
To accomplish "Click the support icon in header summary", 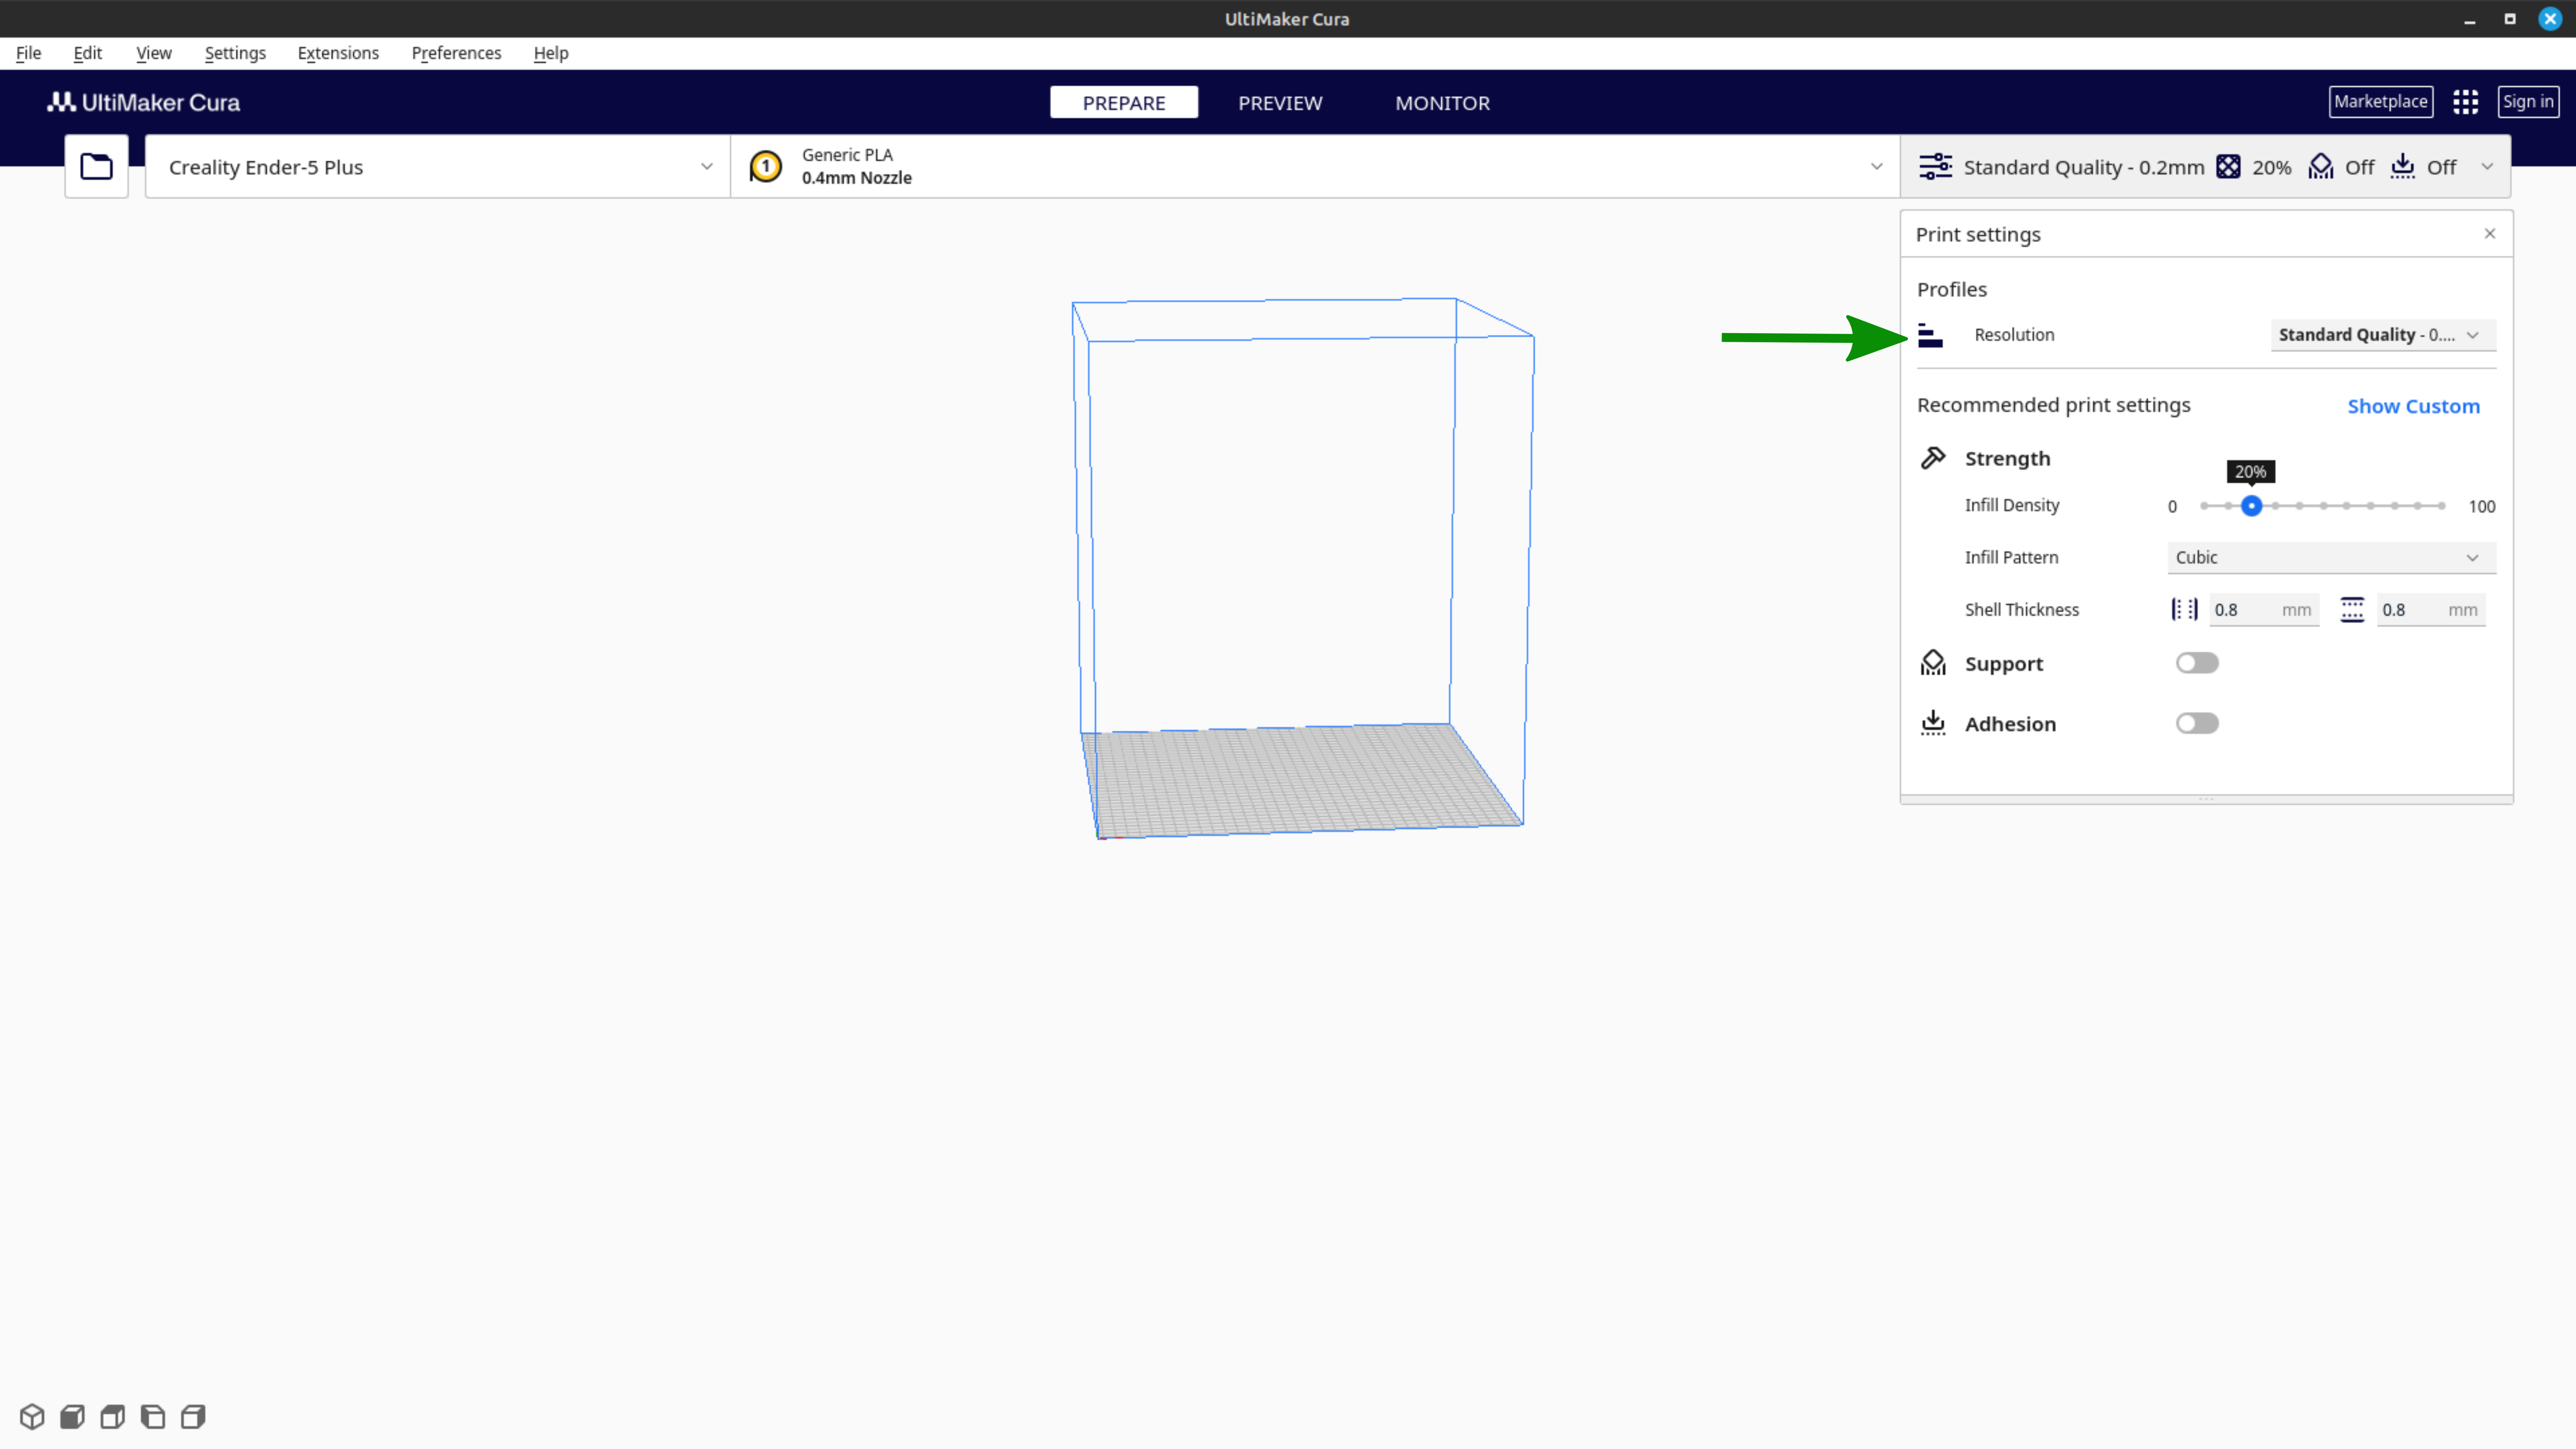I will [2320, 167].
